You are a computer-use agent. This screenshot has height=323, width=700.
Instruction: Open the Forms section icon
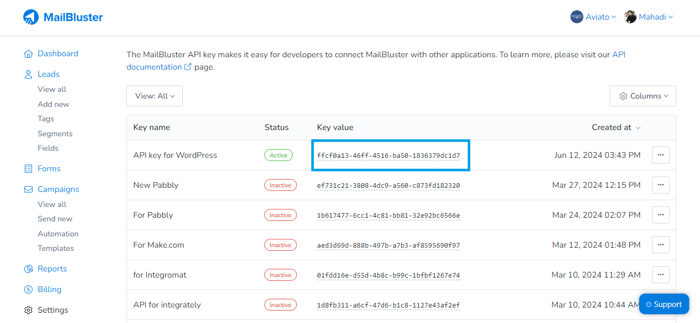28,168
